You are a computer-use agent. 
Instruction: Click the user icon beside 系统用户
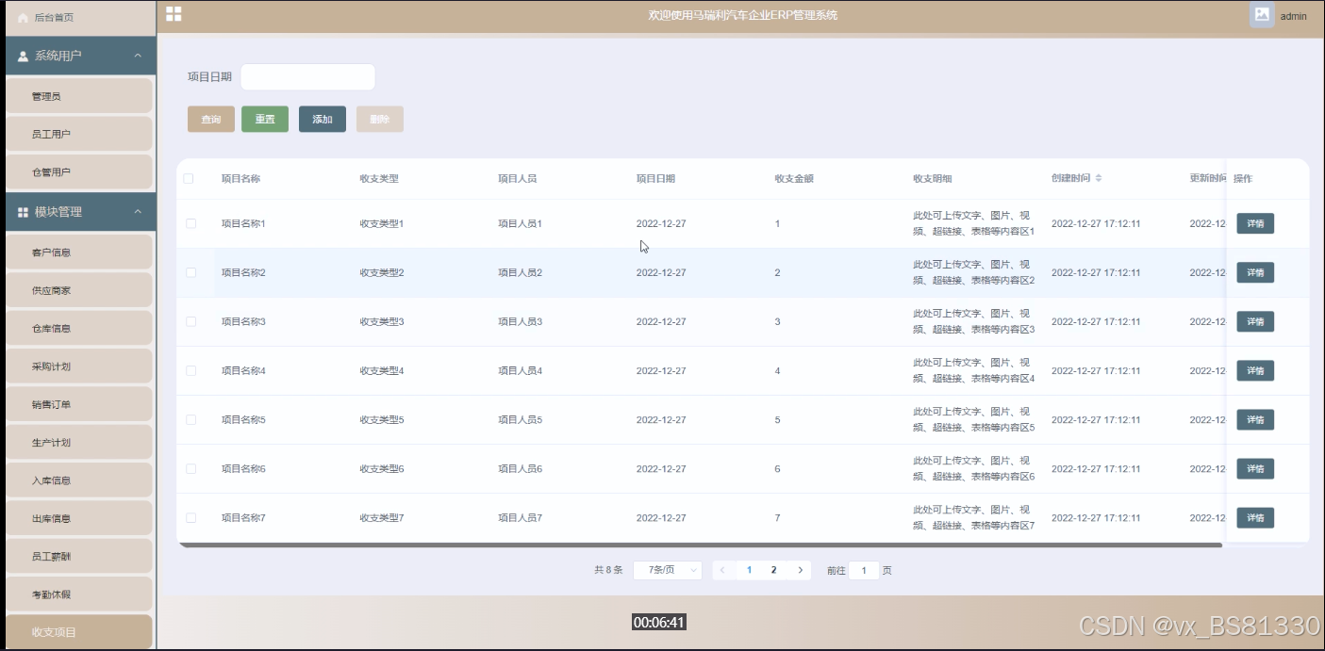tap(24, 57)
